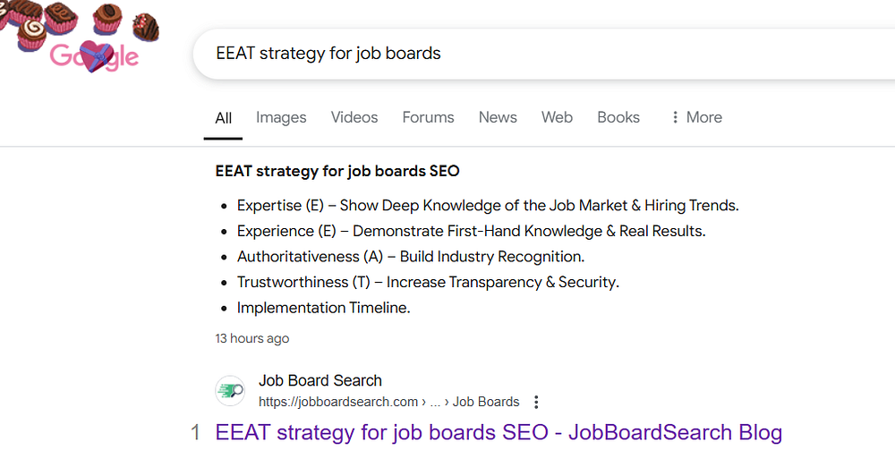Image resolution: width=895 pixels, height=459 pixels.
Task: Switch to the News tab
Action: [498, 117]
